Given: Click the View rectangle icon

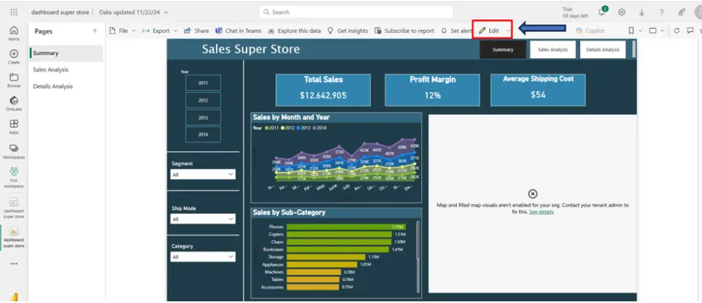Looking at the screenshot, I should [653, 31].
